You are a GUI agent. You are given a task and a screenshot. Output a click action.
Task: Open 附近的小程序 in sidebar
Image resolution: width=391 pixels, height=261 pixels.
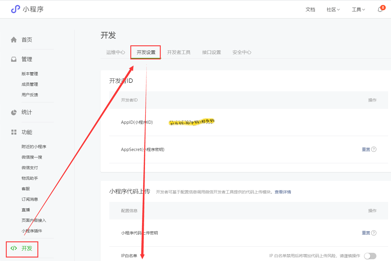pyautogui.click(x=34, y=147)
